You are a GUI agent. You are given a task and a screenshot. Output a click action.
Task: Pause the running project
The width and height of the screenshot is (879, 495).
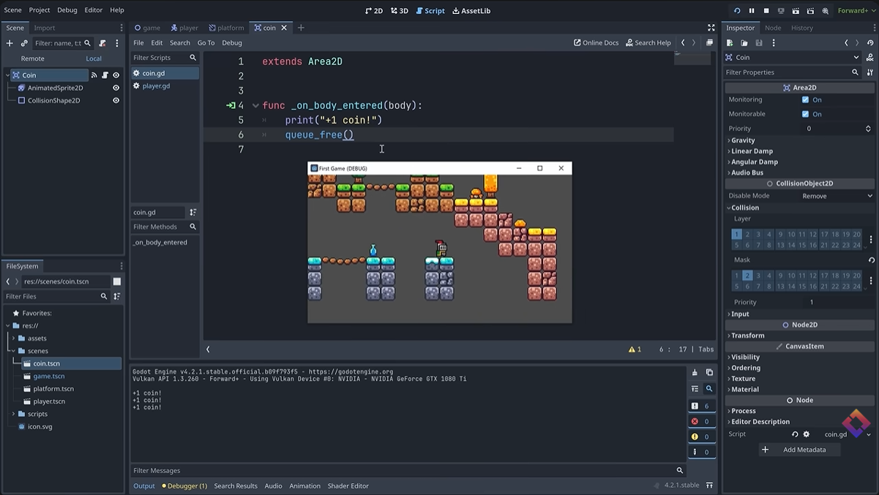coord(752,10)
